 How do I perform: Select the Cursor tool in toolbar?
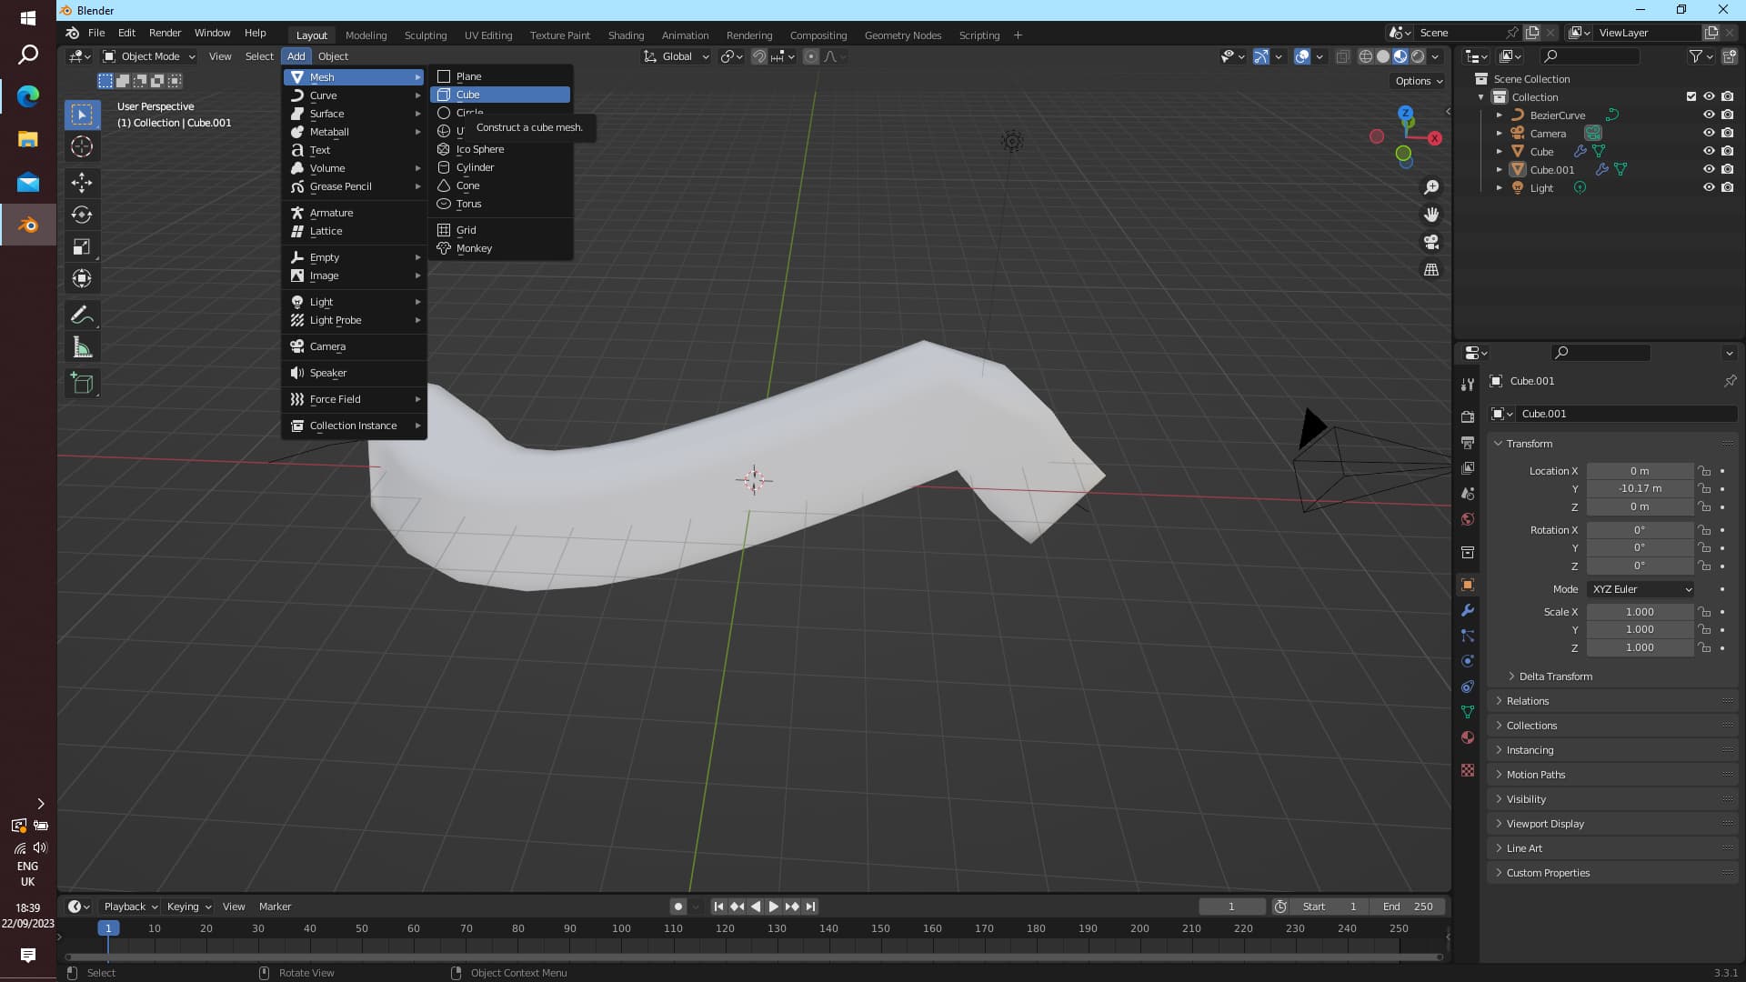[82, 146]
